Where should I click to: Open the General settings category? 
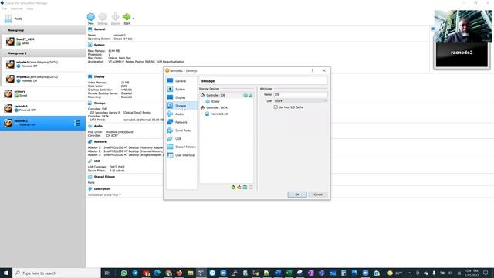pyautogui.click(x=181, y=81)
